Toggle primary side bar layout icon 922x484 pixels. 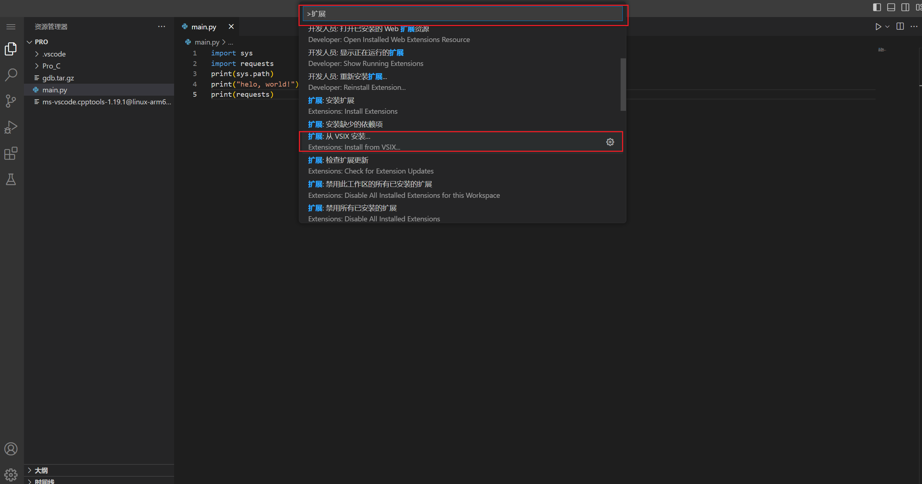(x=877, y=7)
